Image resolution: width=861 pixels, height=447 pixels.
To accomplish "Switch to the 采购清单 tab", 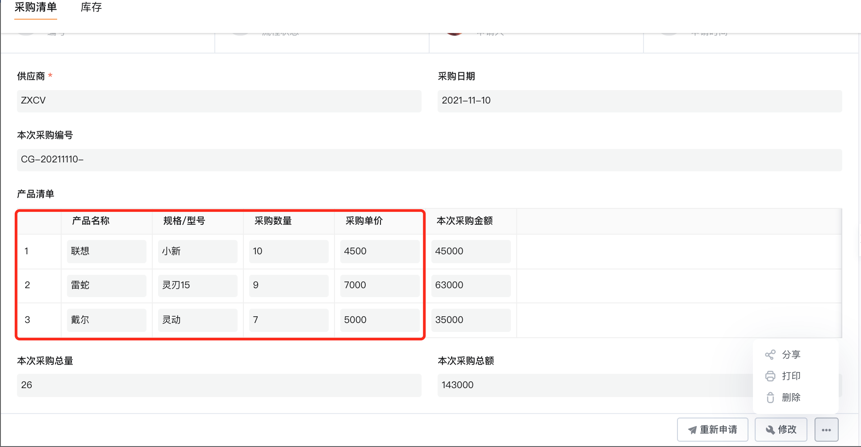I will coord(36,8).
